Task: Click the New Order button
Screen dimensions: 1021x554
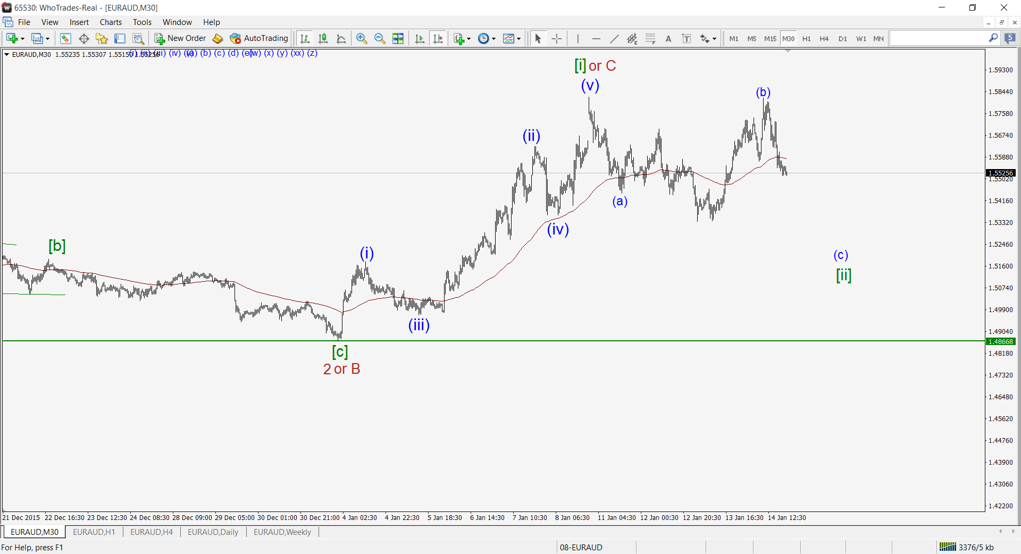Action: click(180, 38)
